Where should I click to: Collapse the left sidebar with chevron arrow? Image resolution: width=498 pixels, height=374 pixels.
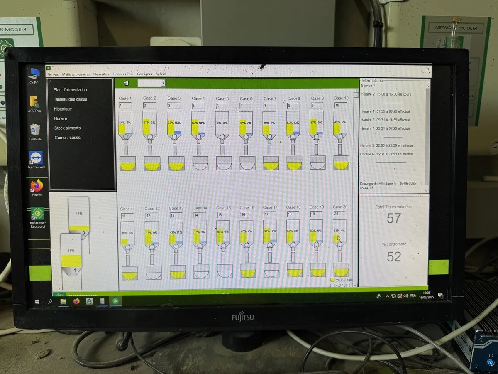point(49,81)
